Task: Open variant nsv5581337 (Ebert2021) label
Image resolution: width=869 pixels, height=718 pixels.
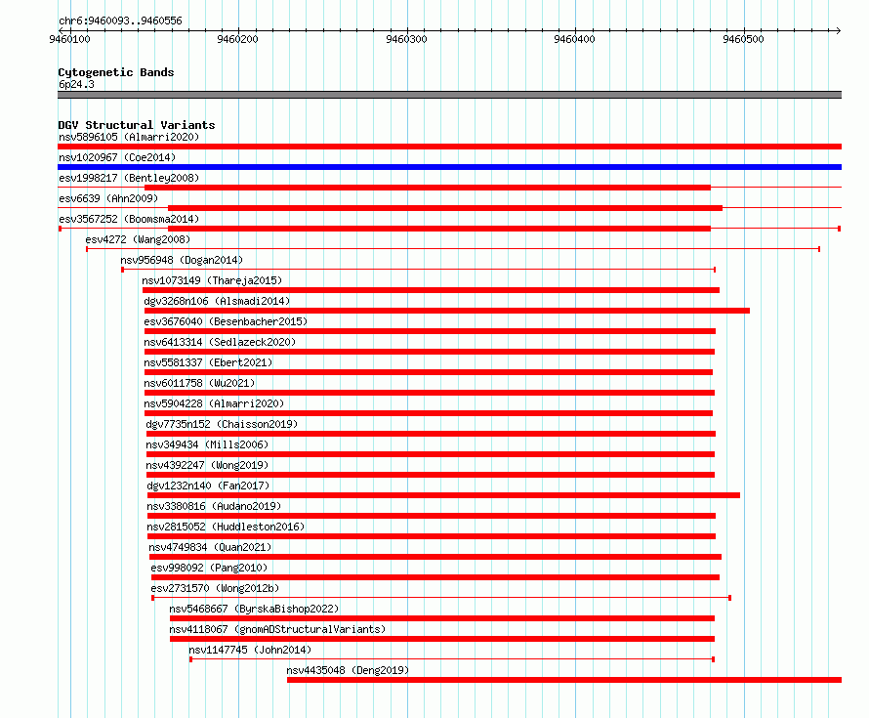Action: click(x=208, y=362)
